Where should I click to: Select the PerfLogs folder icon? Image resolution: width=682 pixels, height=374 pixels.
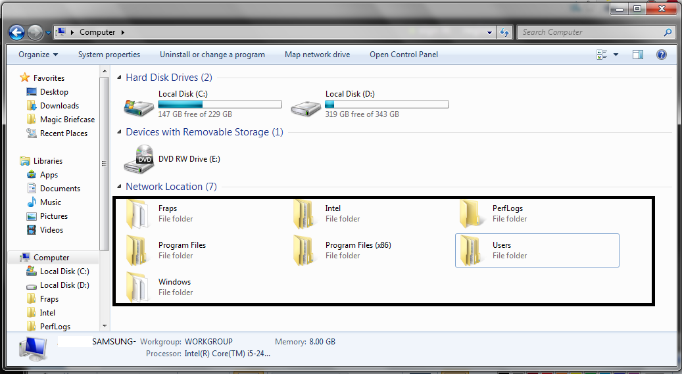[472, 214]
